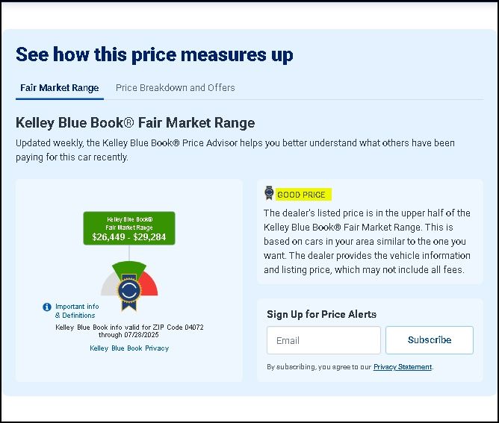The image size is (499, 423).
Task: Click the Kelley Blue Book® Fair Market Range heading
Action: [x=135, y=123]
